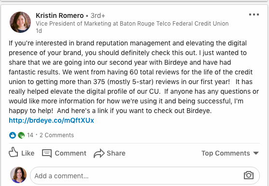Click the Share arrow icon
Viewport: 269px width, 186px height.
[99, 153]
